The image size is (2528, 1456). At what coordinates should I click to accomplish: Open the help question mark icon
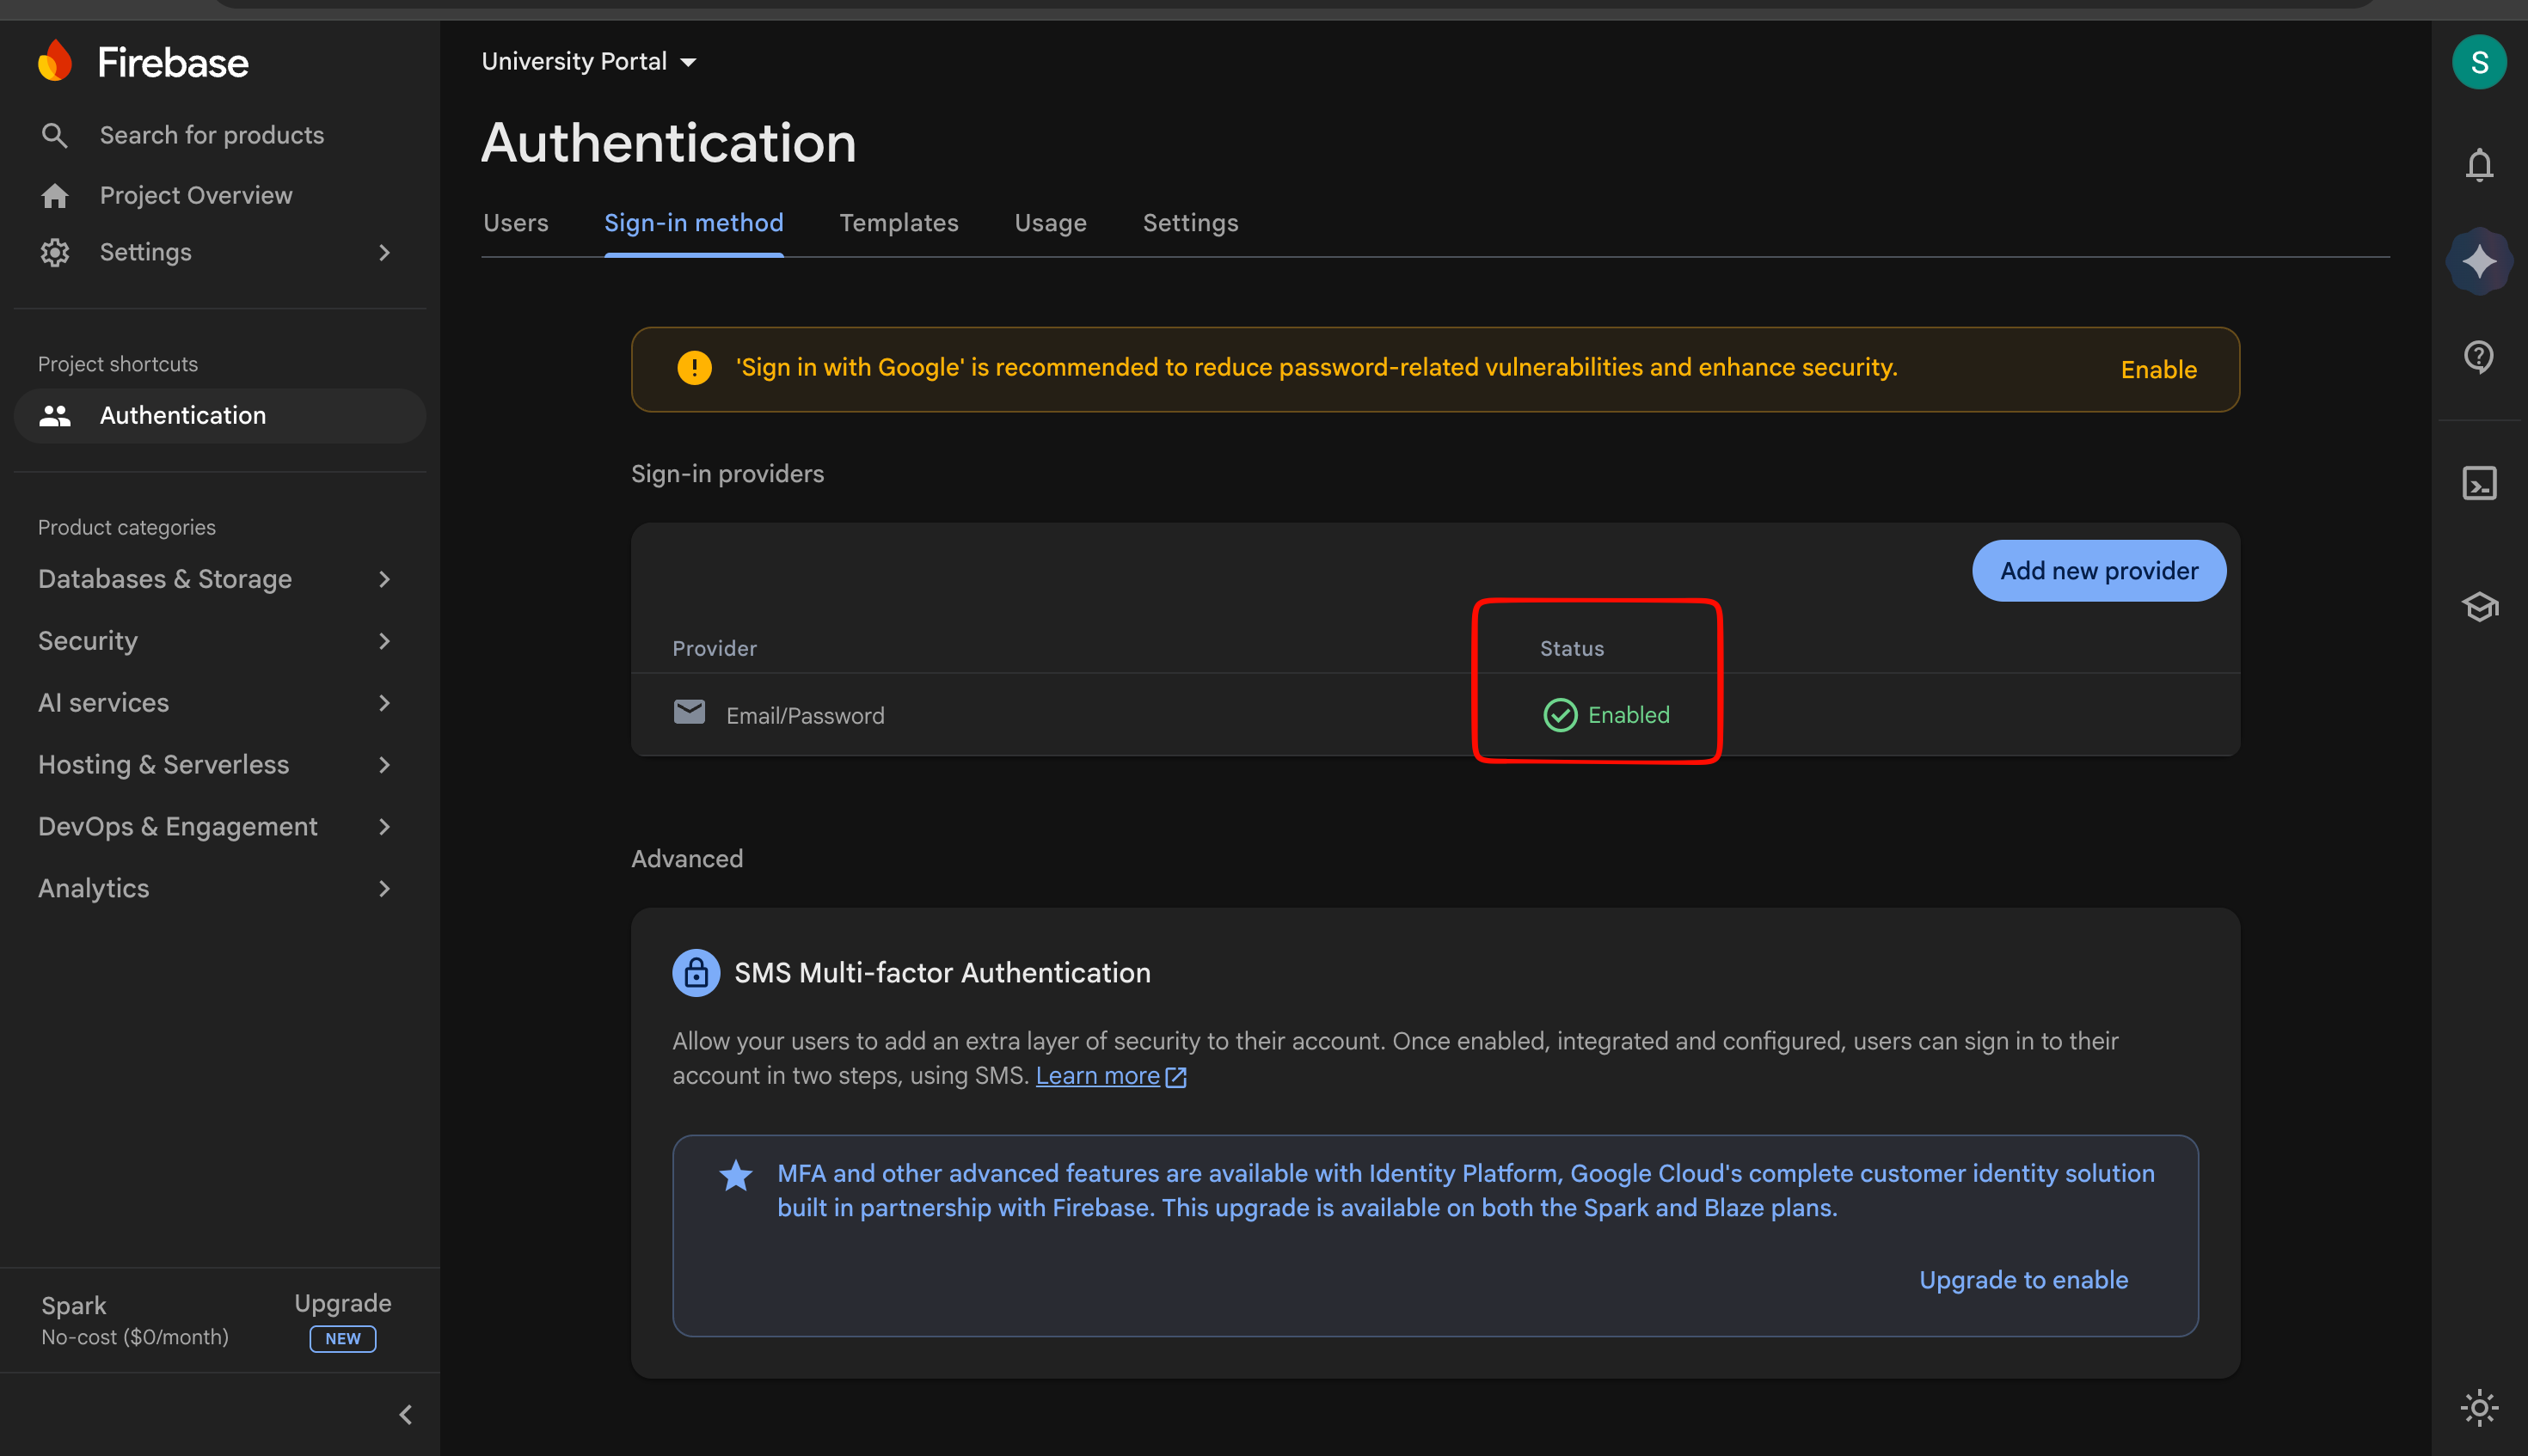pos(2479,356)
